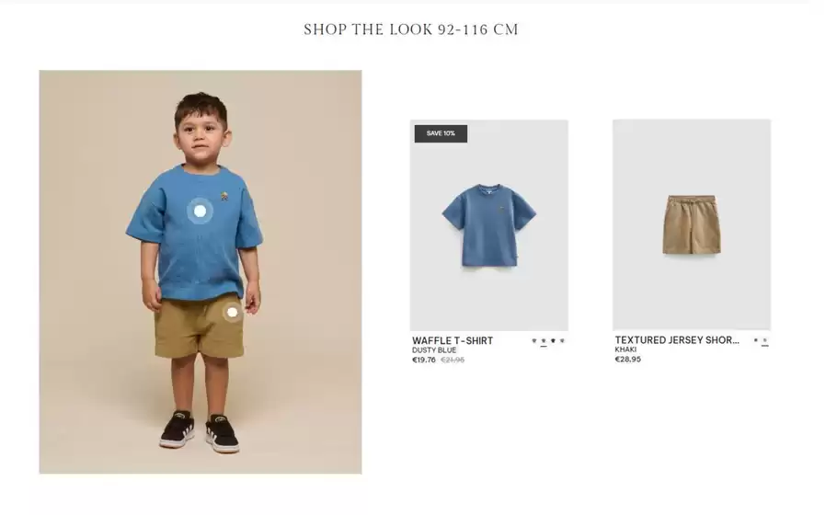
Task: Open the Waffle T-Shirt product image
Action: point(489,225)
